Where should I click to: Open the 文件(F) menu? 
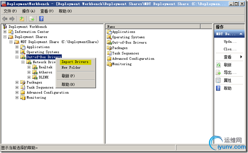click(10, 11)
